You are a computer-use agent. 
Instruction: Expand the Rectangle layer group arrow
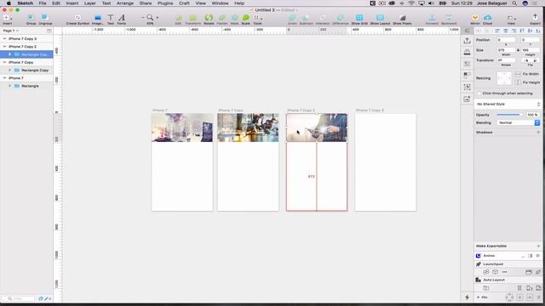tap(9, 86)
